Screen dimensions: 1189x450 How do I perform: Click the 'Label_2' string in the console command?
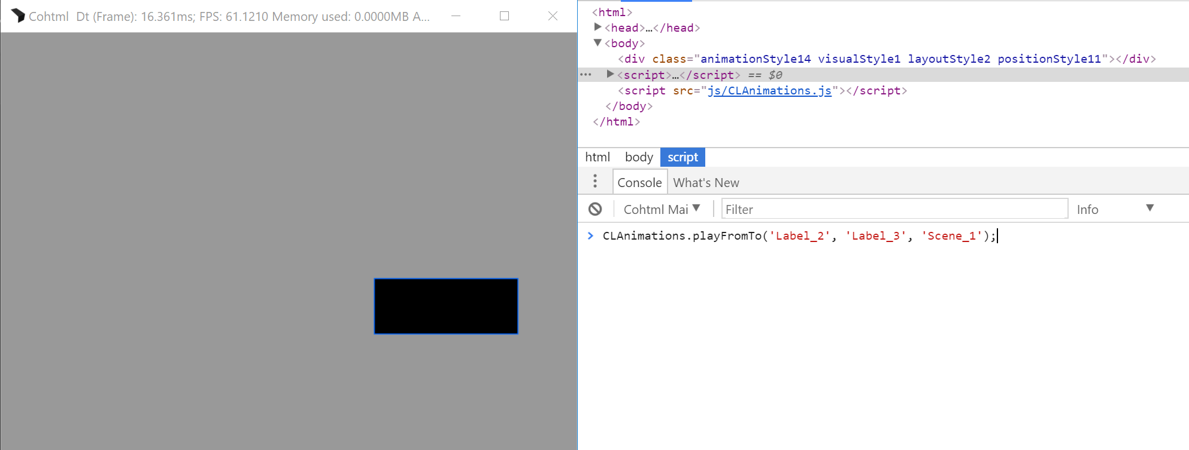[x=799, y=235]
